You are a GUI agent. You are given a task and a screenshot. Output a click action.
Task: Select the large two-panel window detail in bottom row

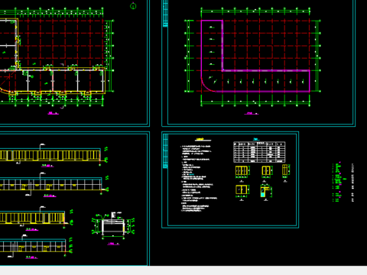242,190
